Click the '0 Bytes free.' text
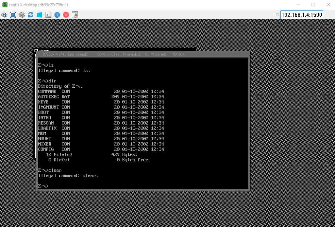 [134, 160]
